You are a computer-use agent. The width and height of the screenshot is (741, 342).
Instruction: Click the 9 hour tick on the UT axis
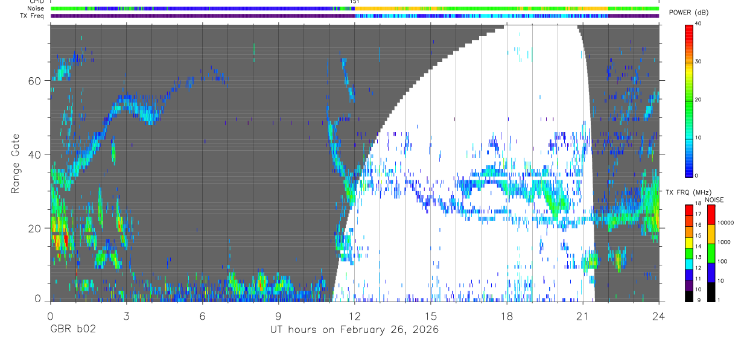point(279,315)
